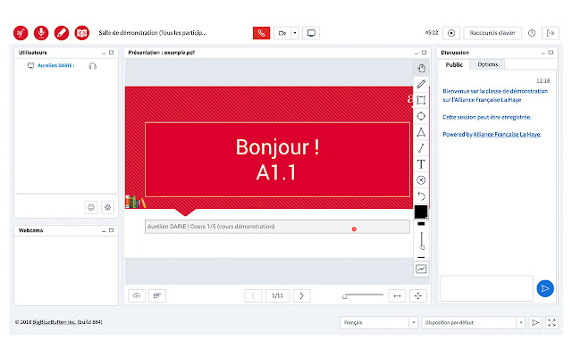The height and width of the screenshot is (357, 572).
Task: Open the Français language dropdown
Action: 379,323
